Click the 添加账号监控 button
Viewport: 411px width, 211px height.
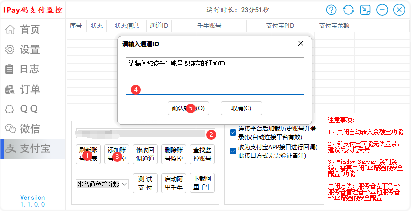117,154
